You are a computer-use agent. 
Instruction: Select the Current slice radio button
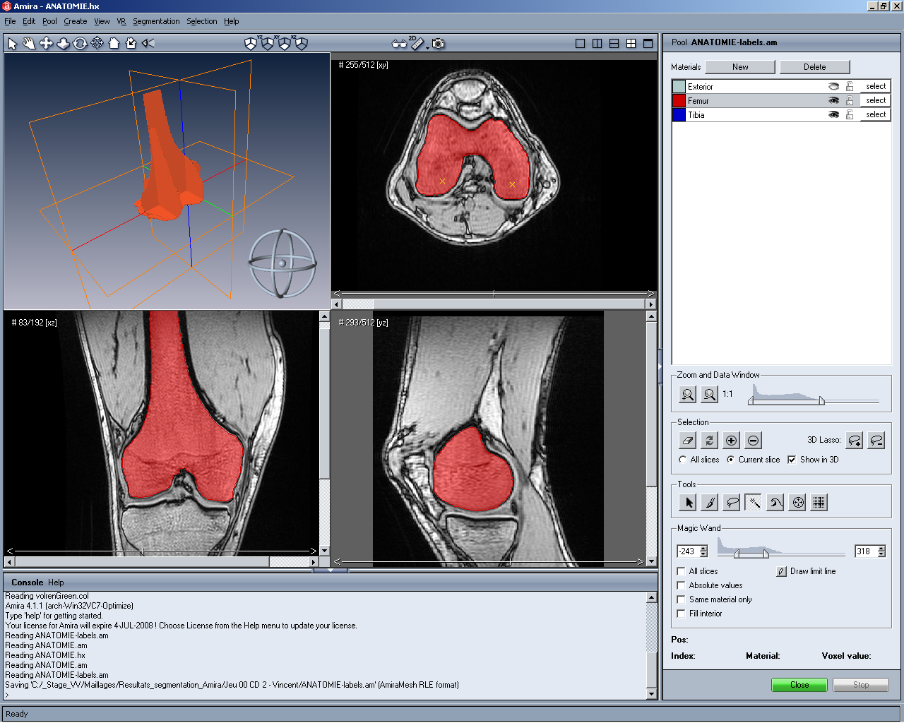[730, 460]
